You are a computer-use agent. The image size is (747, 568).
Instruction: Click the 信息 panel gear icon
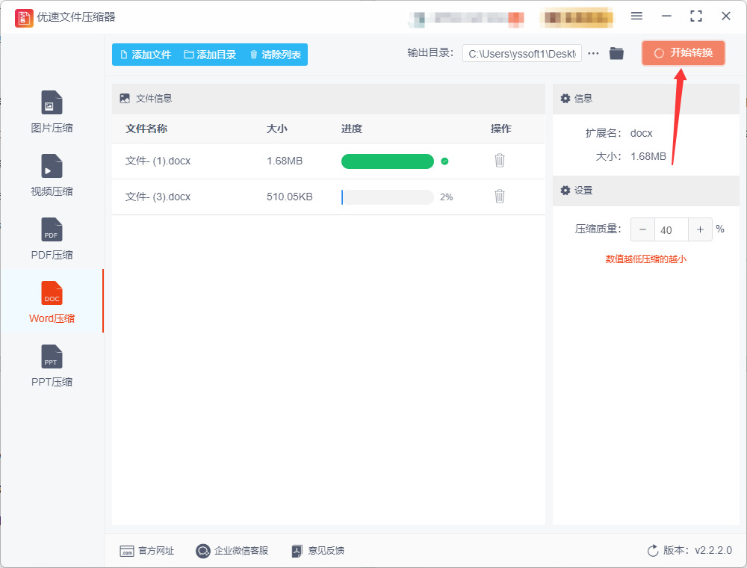click(x=565, y=98)
